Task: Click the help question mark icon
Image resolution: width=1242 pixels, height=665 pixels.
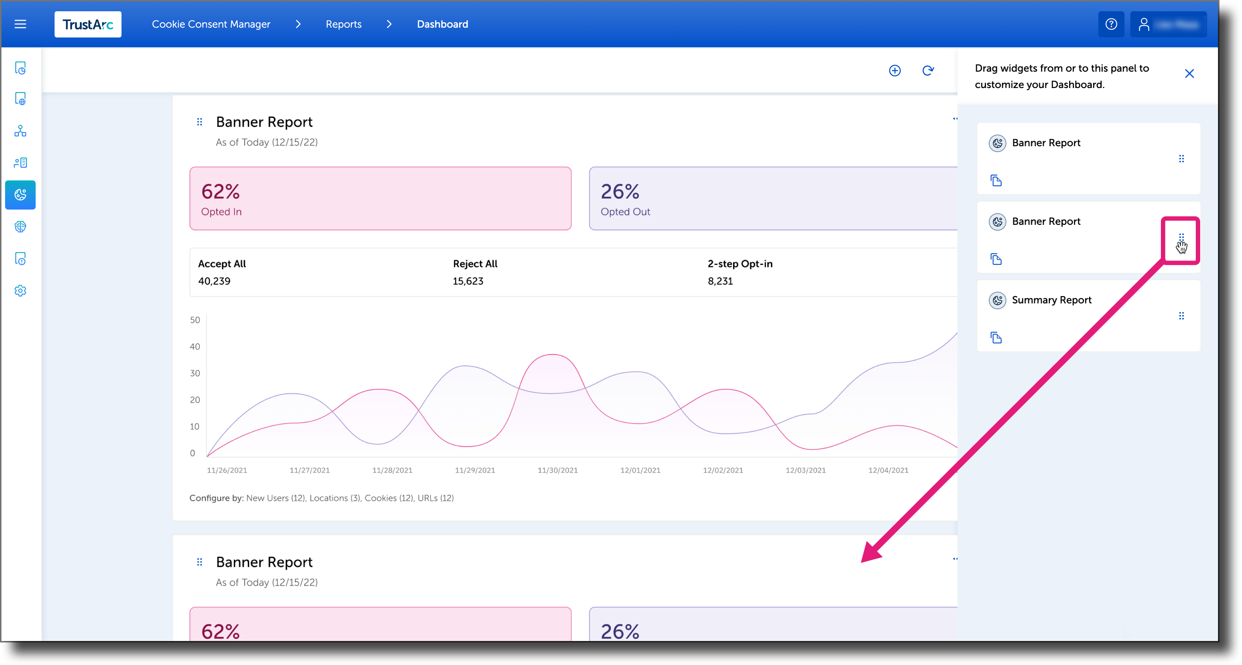Action: [1111, 24]
